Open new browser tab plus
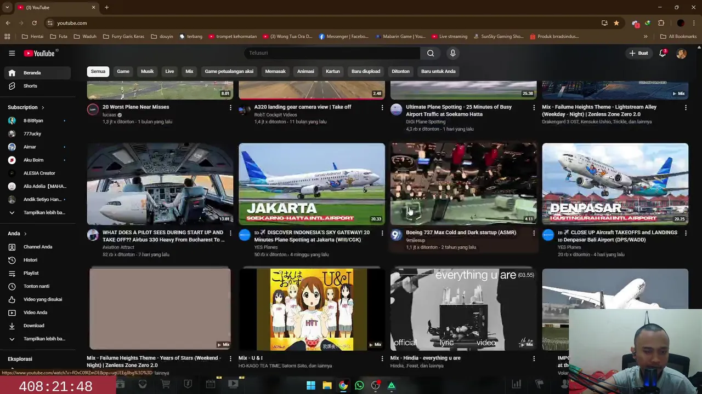The image size is (702, 394). (x=106, y=7)
